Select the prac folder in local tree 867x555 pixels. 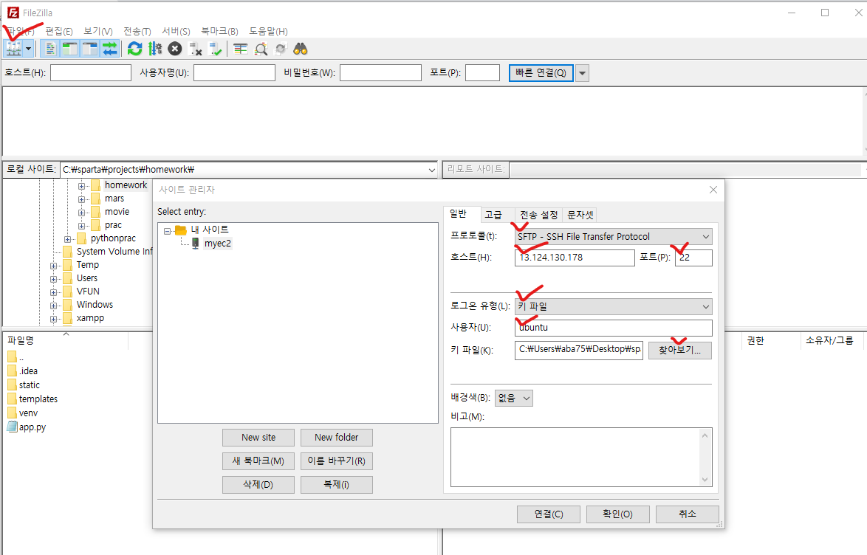[113, 225]
